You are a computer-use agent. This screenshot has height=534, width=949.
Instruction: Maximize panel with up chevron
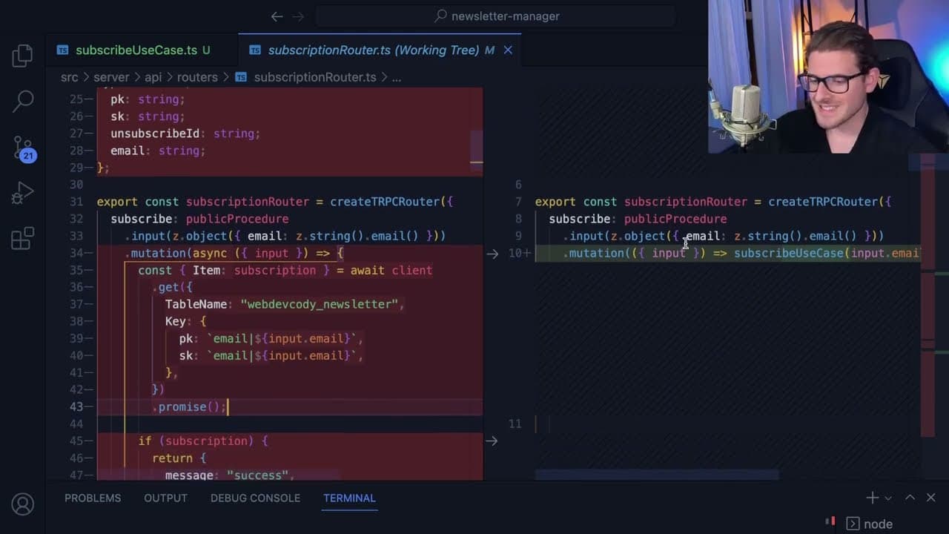coord(910,498)
